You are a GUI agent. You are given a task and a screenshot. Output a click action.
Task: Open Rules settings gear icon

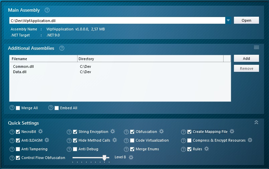tap(207, 149)
